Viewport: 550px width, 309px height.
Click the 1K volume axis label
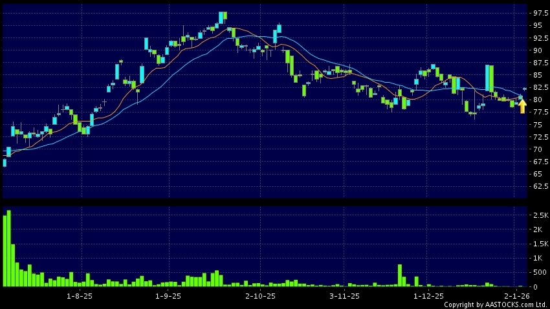click(x=541, y=258)
